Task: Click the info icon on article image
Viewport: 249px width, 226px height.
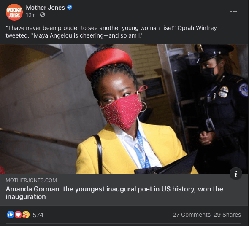Action: (236, 173)
